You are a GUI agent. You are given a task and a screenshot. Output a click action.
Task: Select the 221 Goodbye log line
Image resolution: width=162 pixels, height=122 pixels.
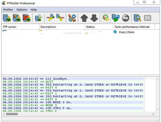tap(73, 79)
